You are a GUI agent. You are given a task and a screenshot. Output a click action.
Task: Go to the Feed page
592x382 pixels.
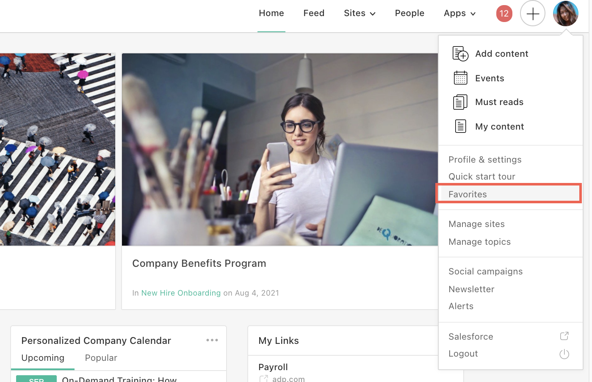tap(314, 14)
